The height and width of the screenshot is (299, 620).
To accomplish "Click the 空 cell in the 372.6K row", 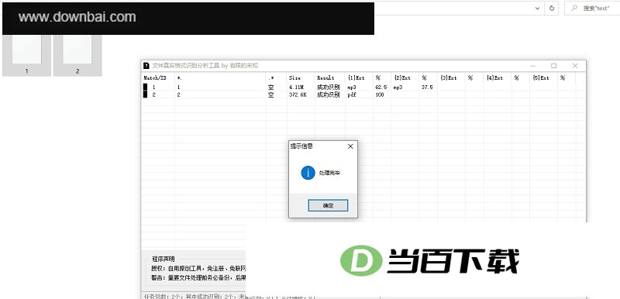I will coord(270,95).
